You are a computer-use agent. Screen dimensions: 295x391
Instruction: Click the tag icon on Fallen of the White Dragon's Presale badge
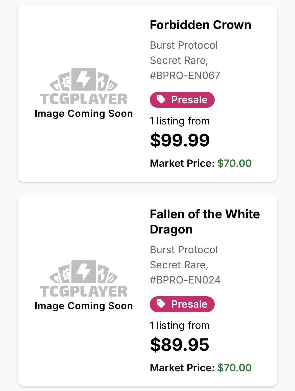click(x=161, y=304)
